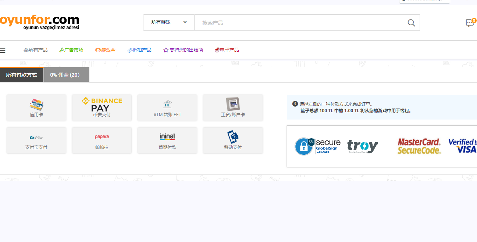The image size is (477, 242).
Task: Select the ATM 转账 EFT payment option
Action: (x=167, y=107)
